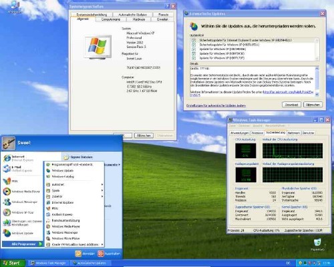Click Download button in Automatische Updates
The image size is (334, 267).
click(291, 105)
